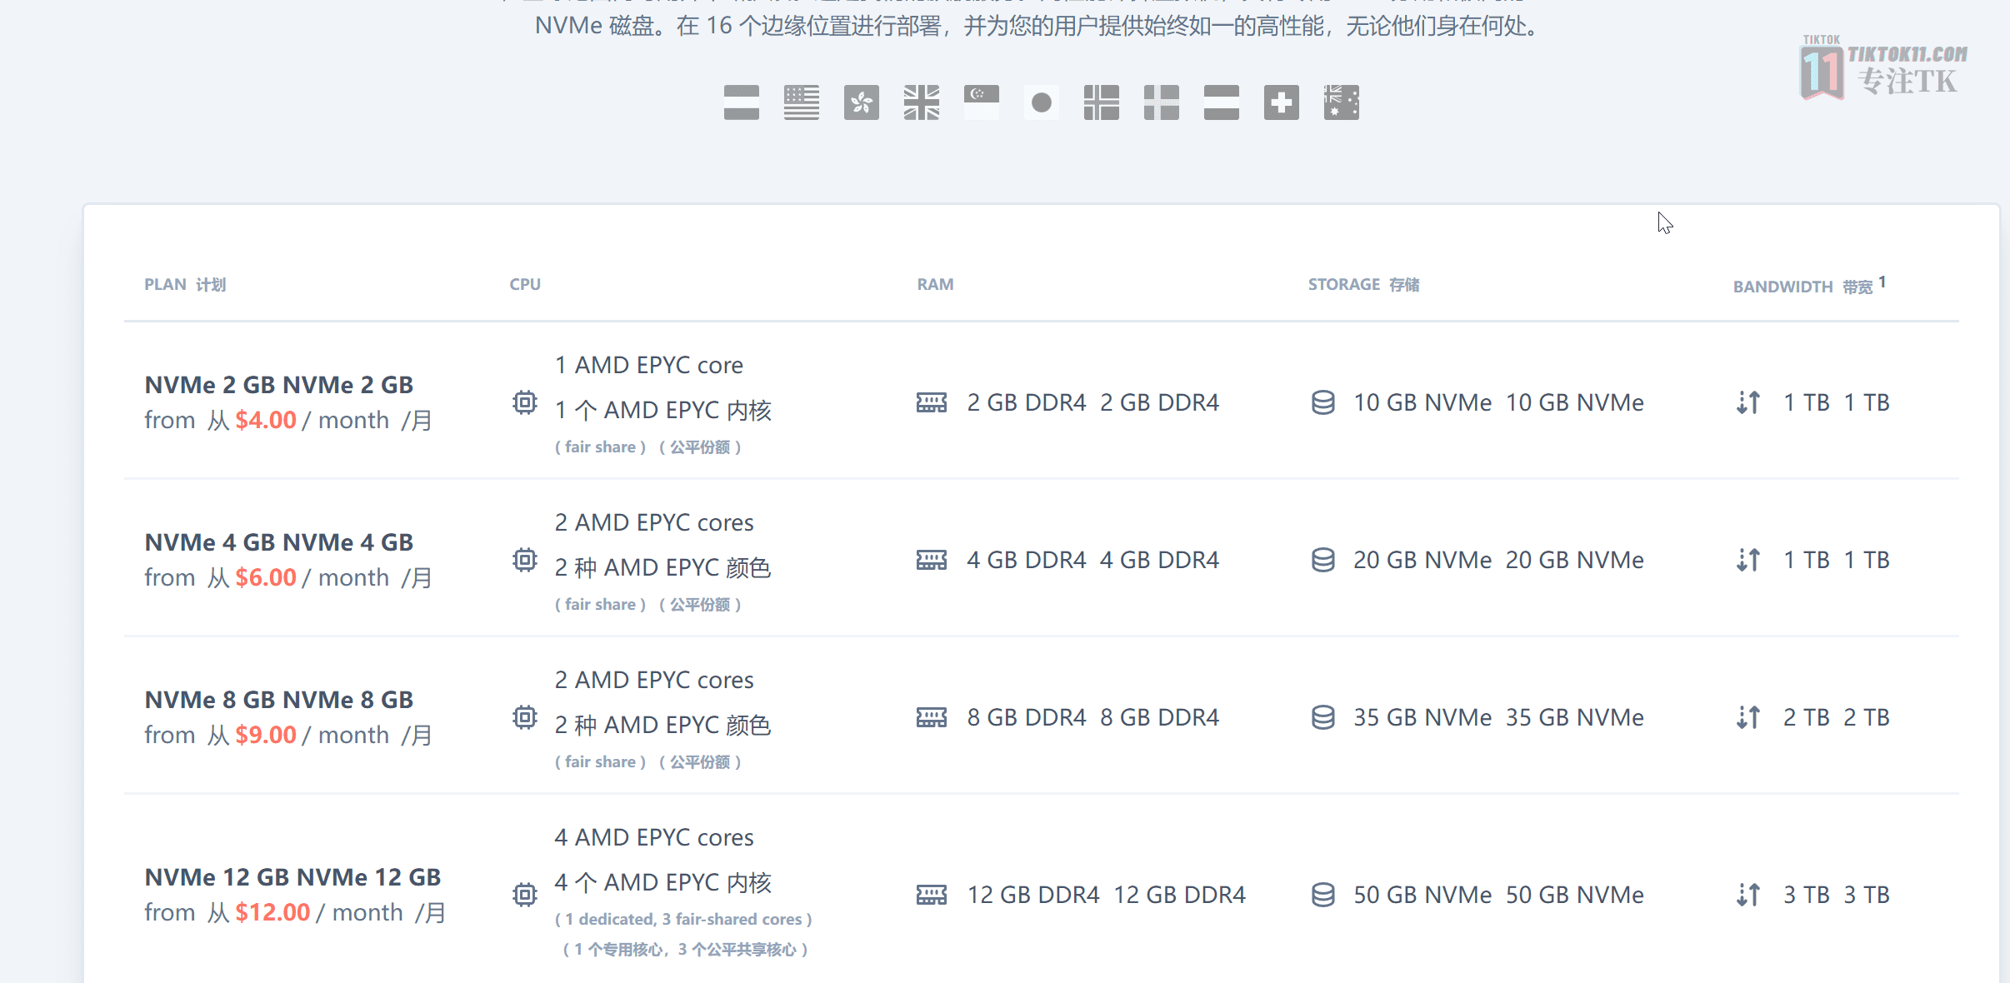Image resolution: width=2010 pixels, height=983 pixels.
Task: Click the disk storage icon next to 20 GB NVMe
Action: pyautogui.click(x=1323, y=560)
